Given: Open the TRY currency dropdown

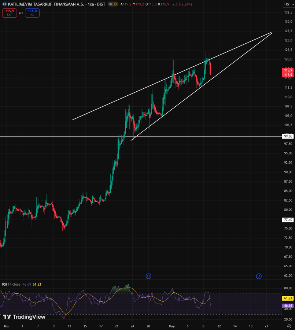Looking at the screenshot, I should [289, 4].
